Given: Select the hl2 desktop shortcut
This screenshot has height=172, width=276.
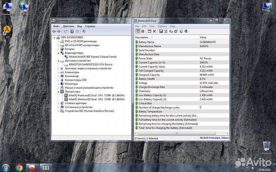Looking at the screenshot, I should (8, 32).
